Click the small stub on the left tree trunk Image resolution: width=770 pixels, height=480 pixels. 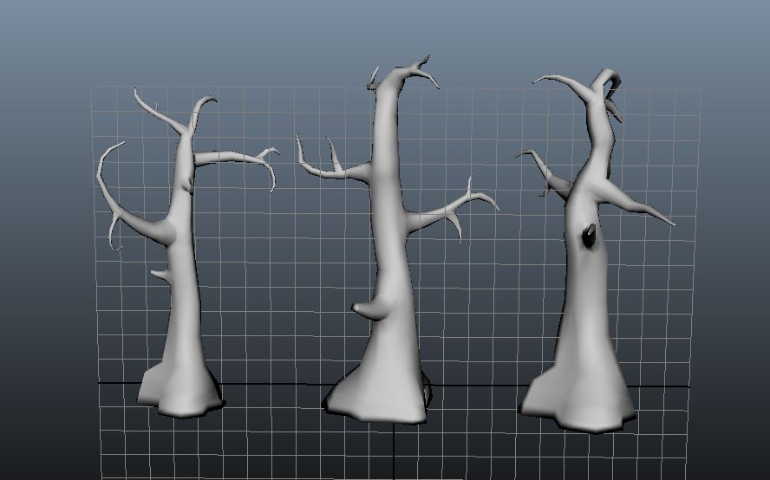coord(162,276)
